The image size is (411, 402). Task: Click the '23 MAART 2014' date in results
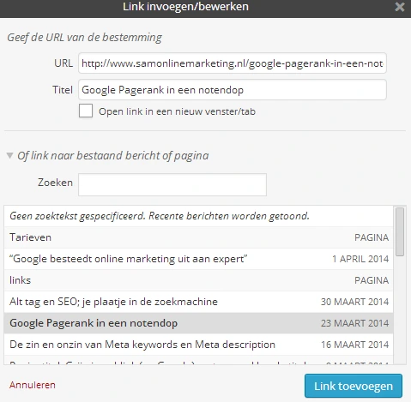(354, 323)
